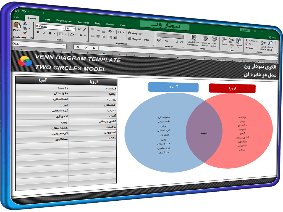This screenshot has width=283, height=212.
Task: Expand the Name Box dropdown arrow
Action: [64, 46]
